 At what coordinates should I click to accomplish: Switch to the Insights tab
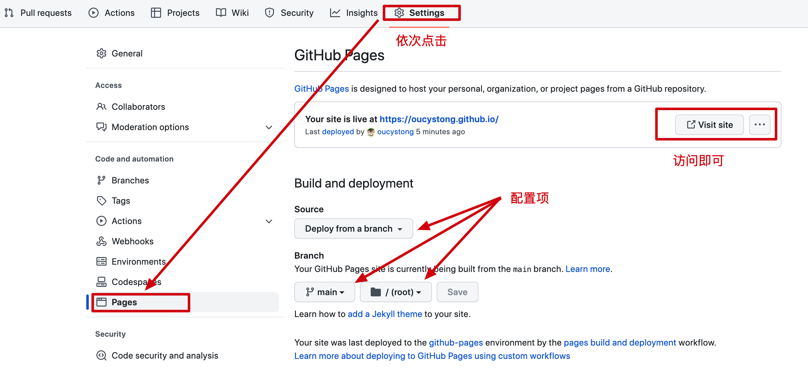[354, 13]
